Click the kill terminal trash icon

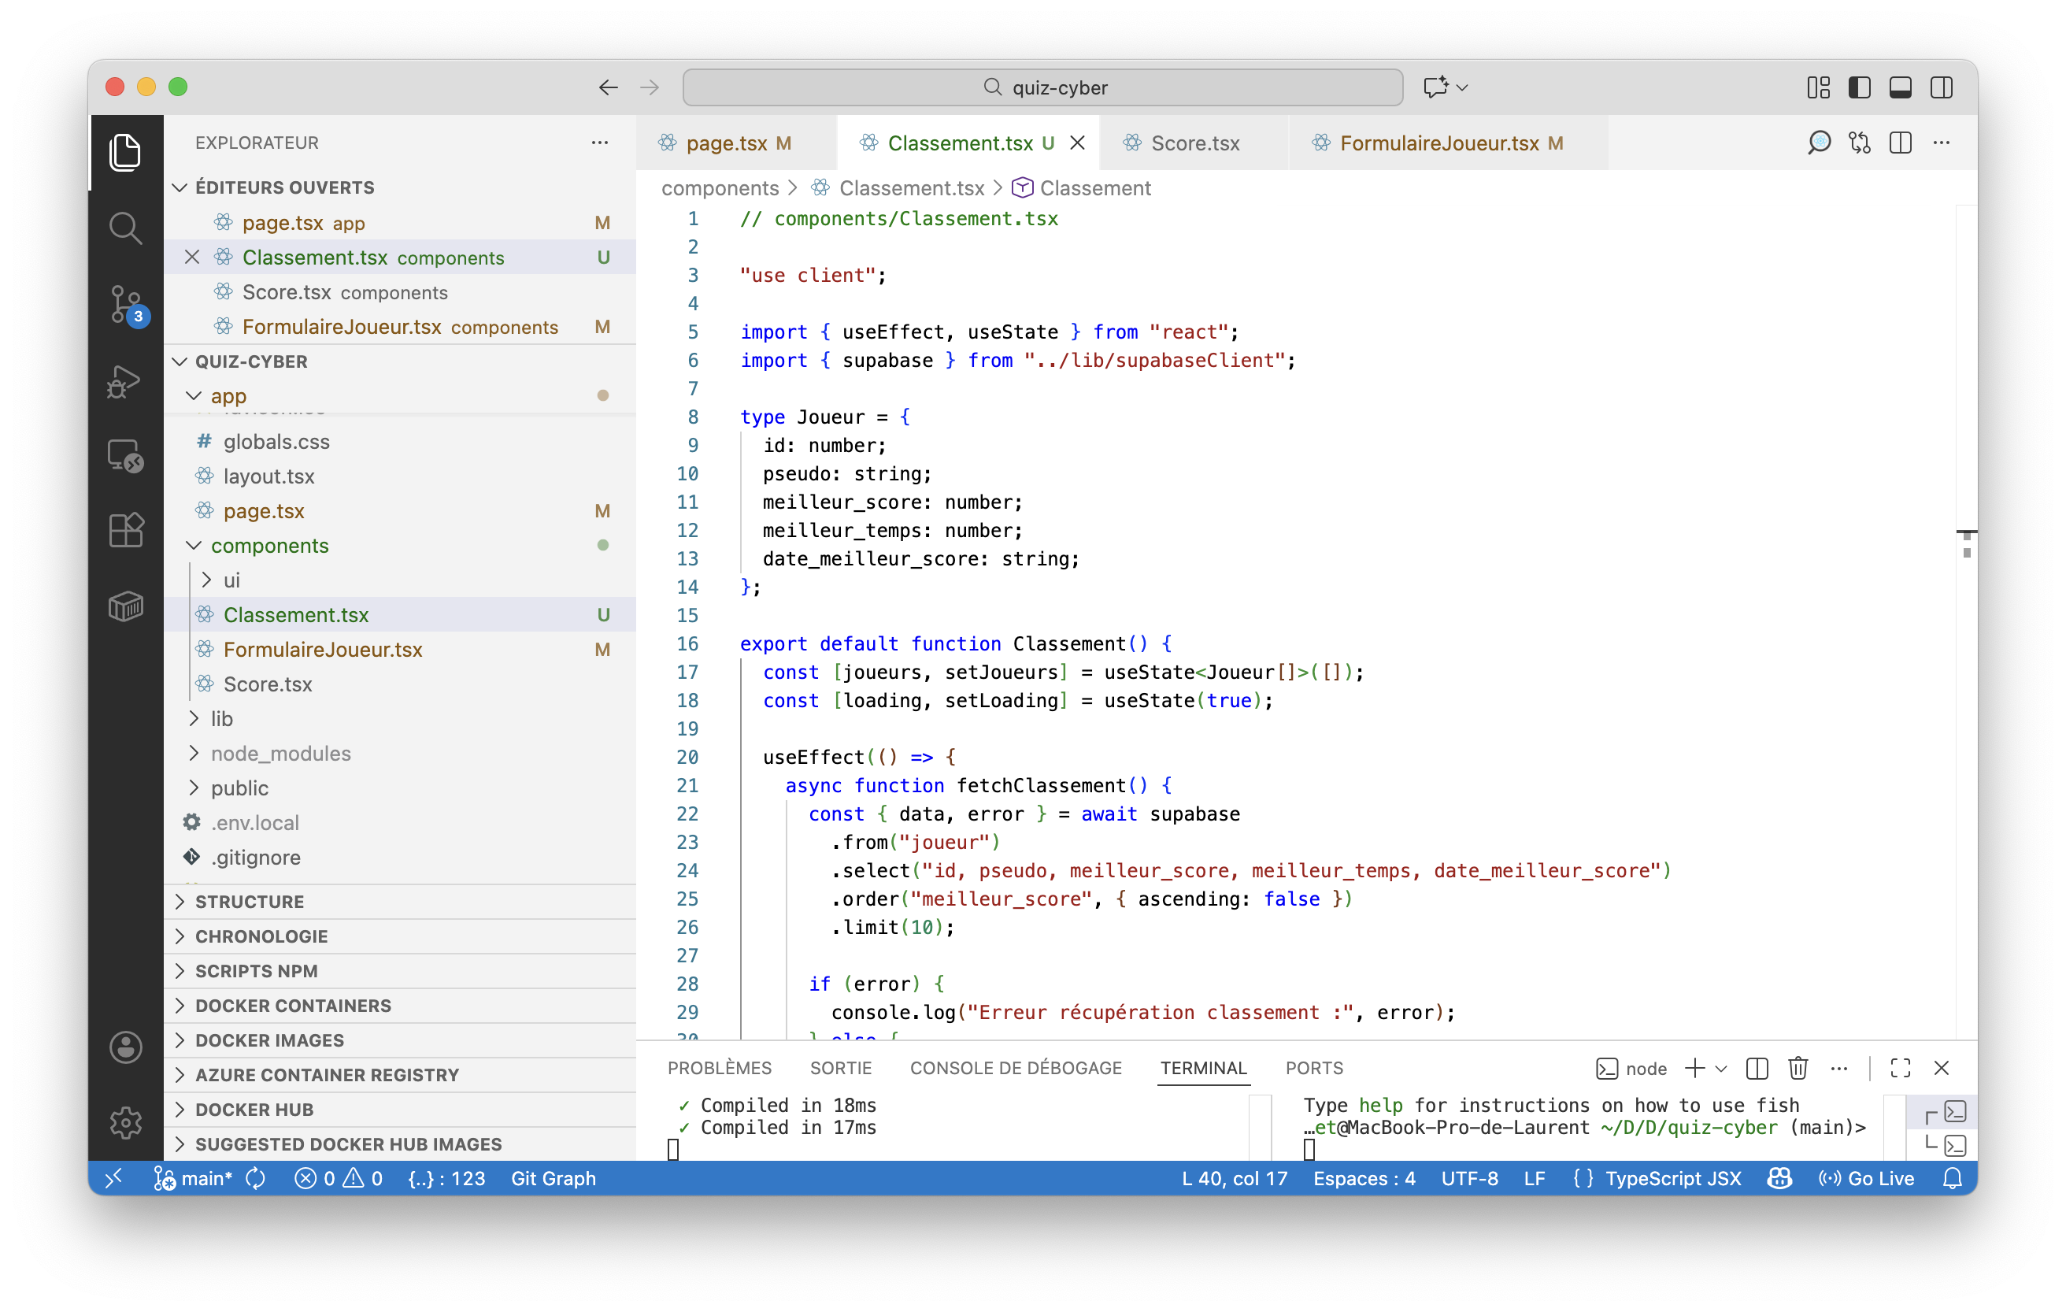pyautogui.click(x=1798, y=1069)
